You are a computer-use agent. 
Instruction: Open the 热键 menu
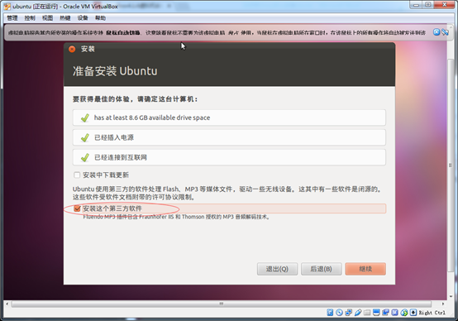(65, 18)
